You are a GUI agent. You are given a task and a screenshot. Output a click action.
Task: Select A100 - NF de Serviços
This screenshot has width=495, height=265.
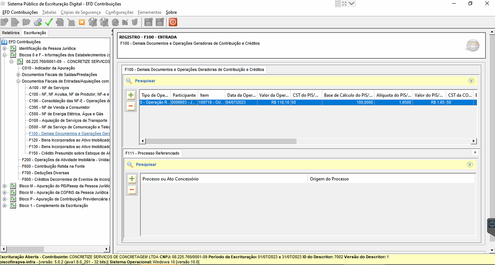click(49, 88)
